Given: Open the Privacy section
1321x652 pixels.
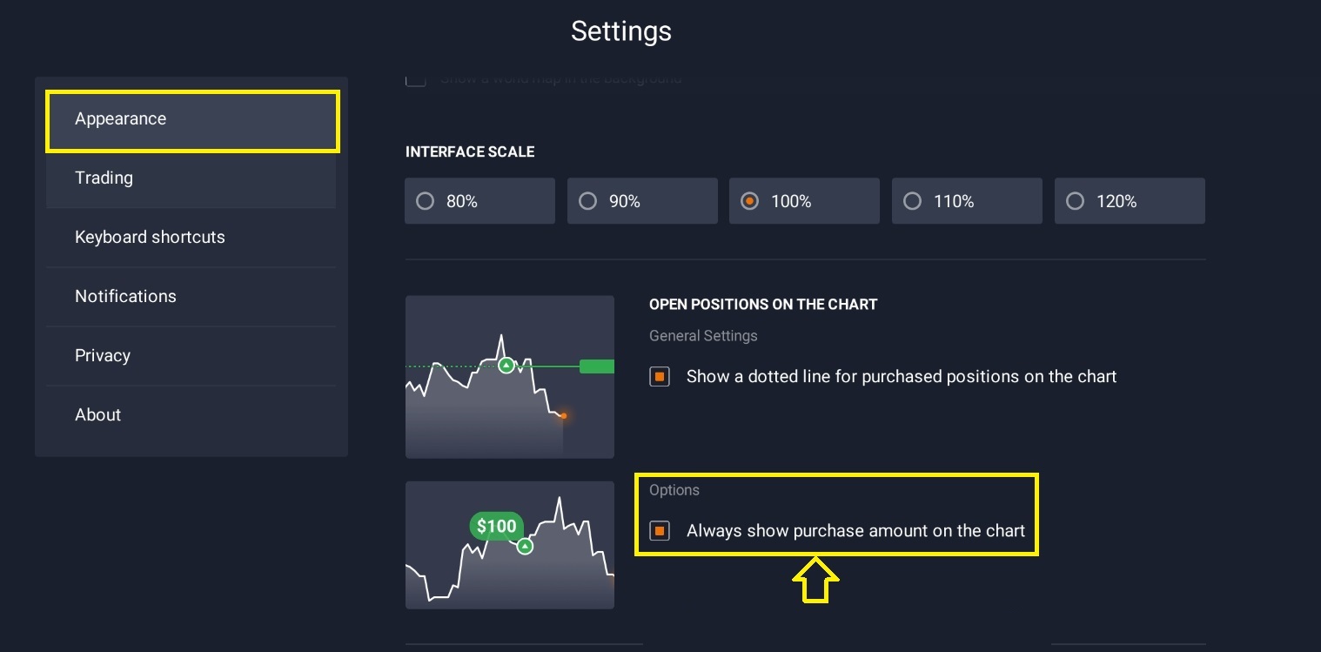Looking at the screenshot, I should tap(191, 355).
